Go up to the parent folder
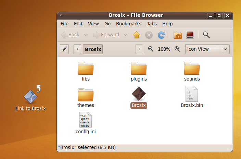The width and height of the screenshot is (241, 159). click(x=137, y=35)
